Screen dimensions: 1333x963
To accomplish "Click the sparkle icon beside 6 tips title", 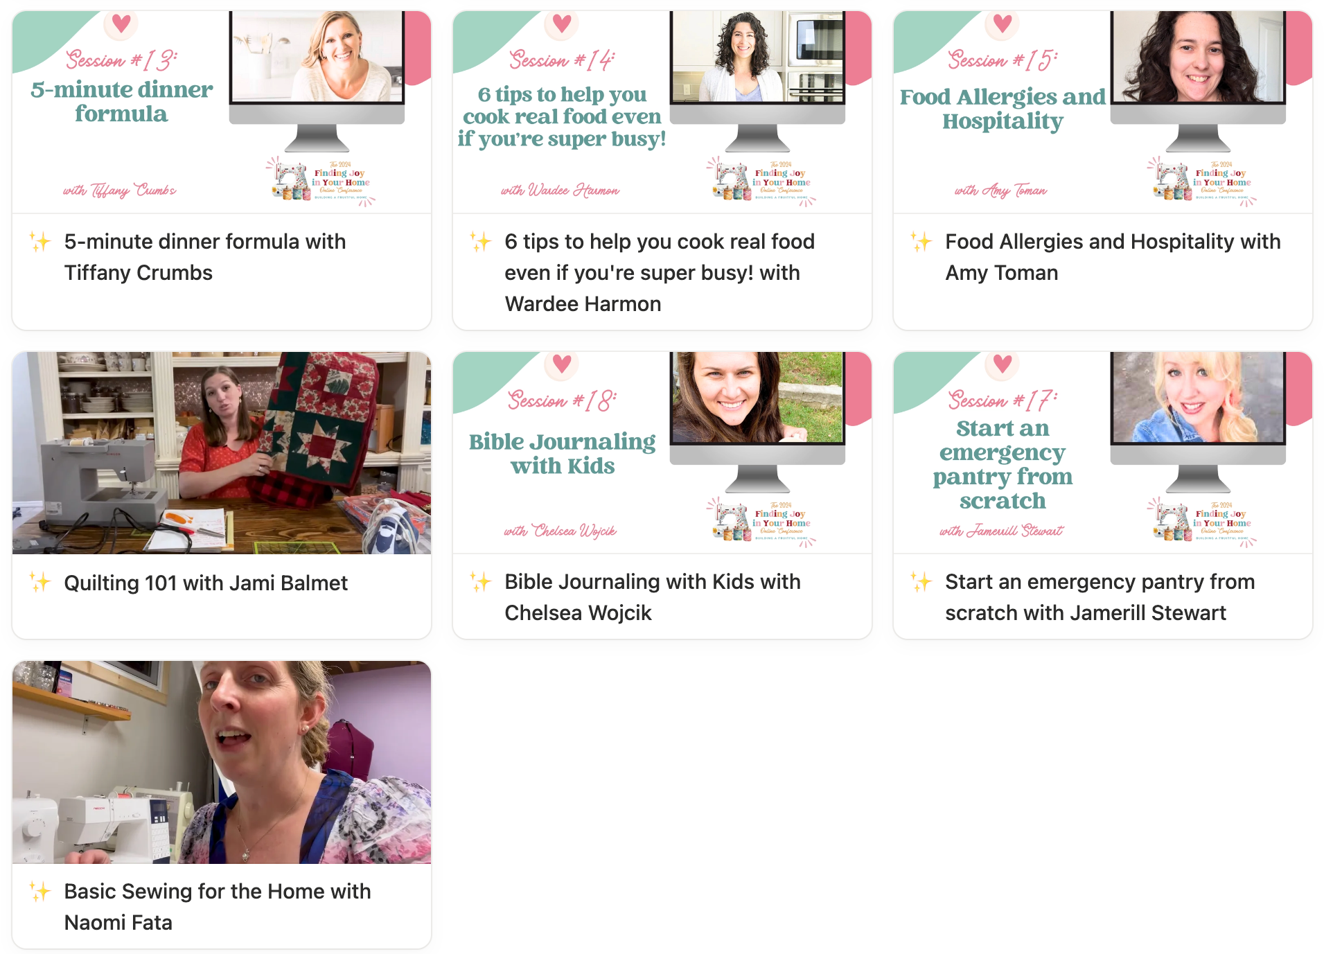I will 481,241.
